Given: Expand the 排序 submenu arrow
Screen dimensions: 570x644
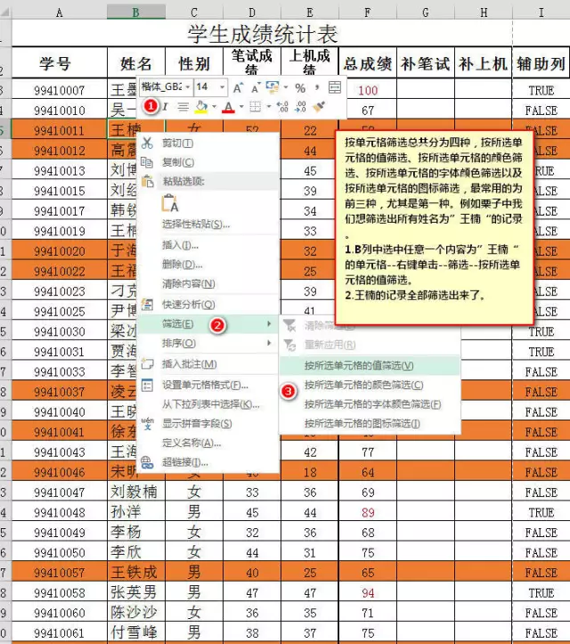Looking at the screenshot, I should (269, 343).
